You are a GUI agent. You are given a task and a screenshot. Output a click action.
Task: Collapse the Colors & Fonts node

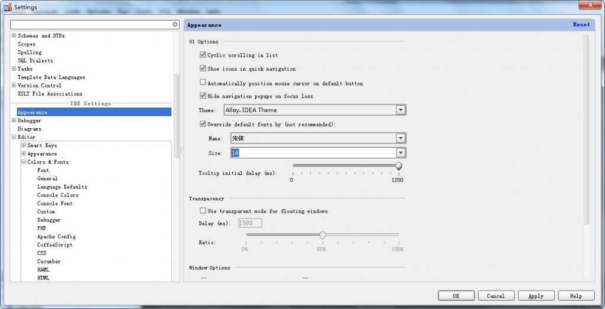click(24, 162)
